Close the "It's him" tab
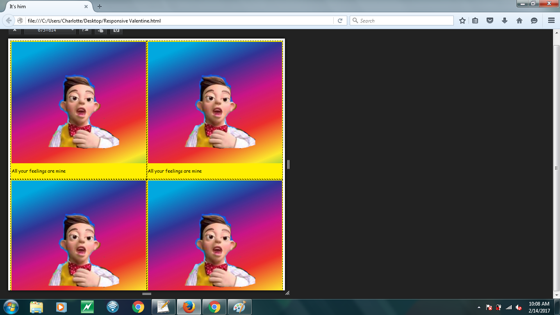Viewport: 560px width, 315px height. tap(86, 7)
